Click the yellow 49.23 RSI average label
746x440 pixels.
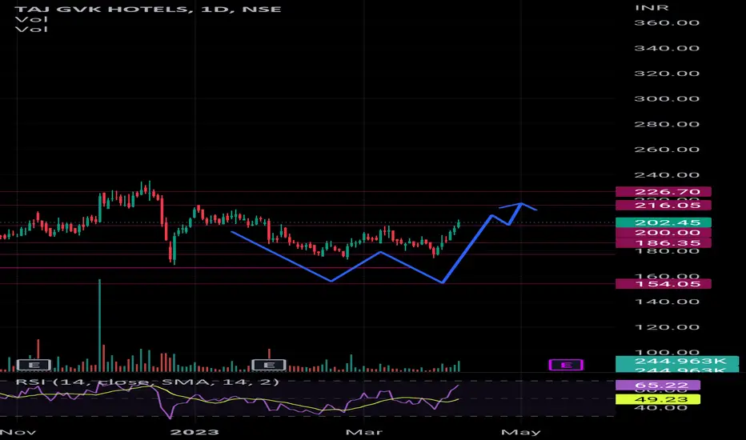(658, 399)
